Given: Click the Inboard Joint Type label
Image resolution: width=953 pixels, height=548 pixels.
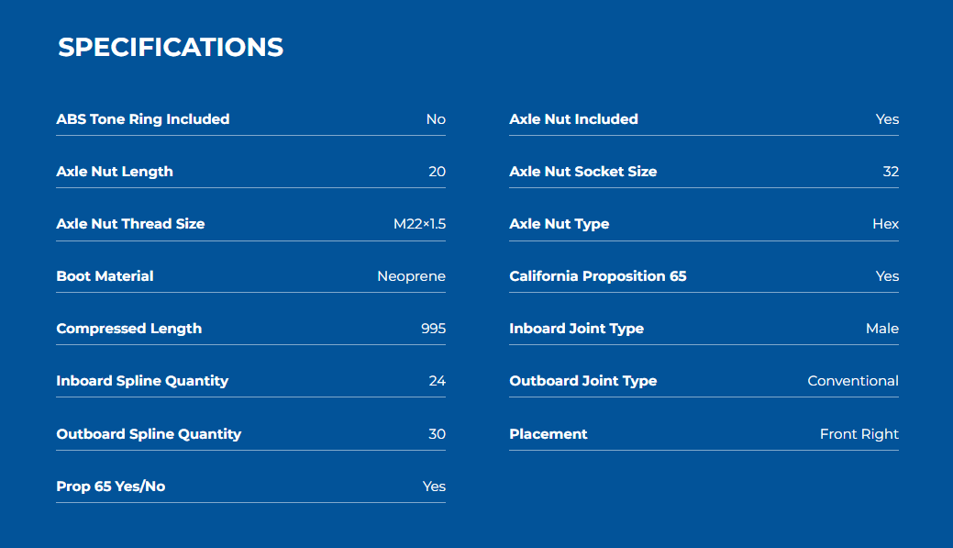Looking at the screenshot, I should pos(576,329).
